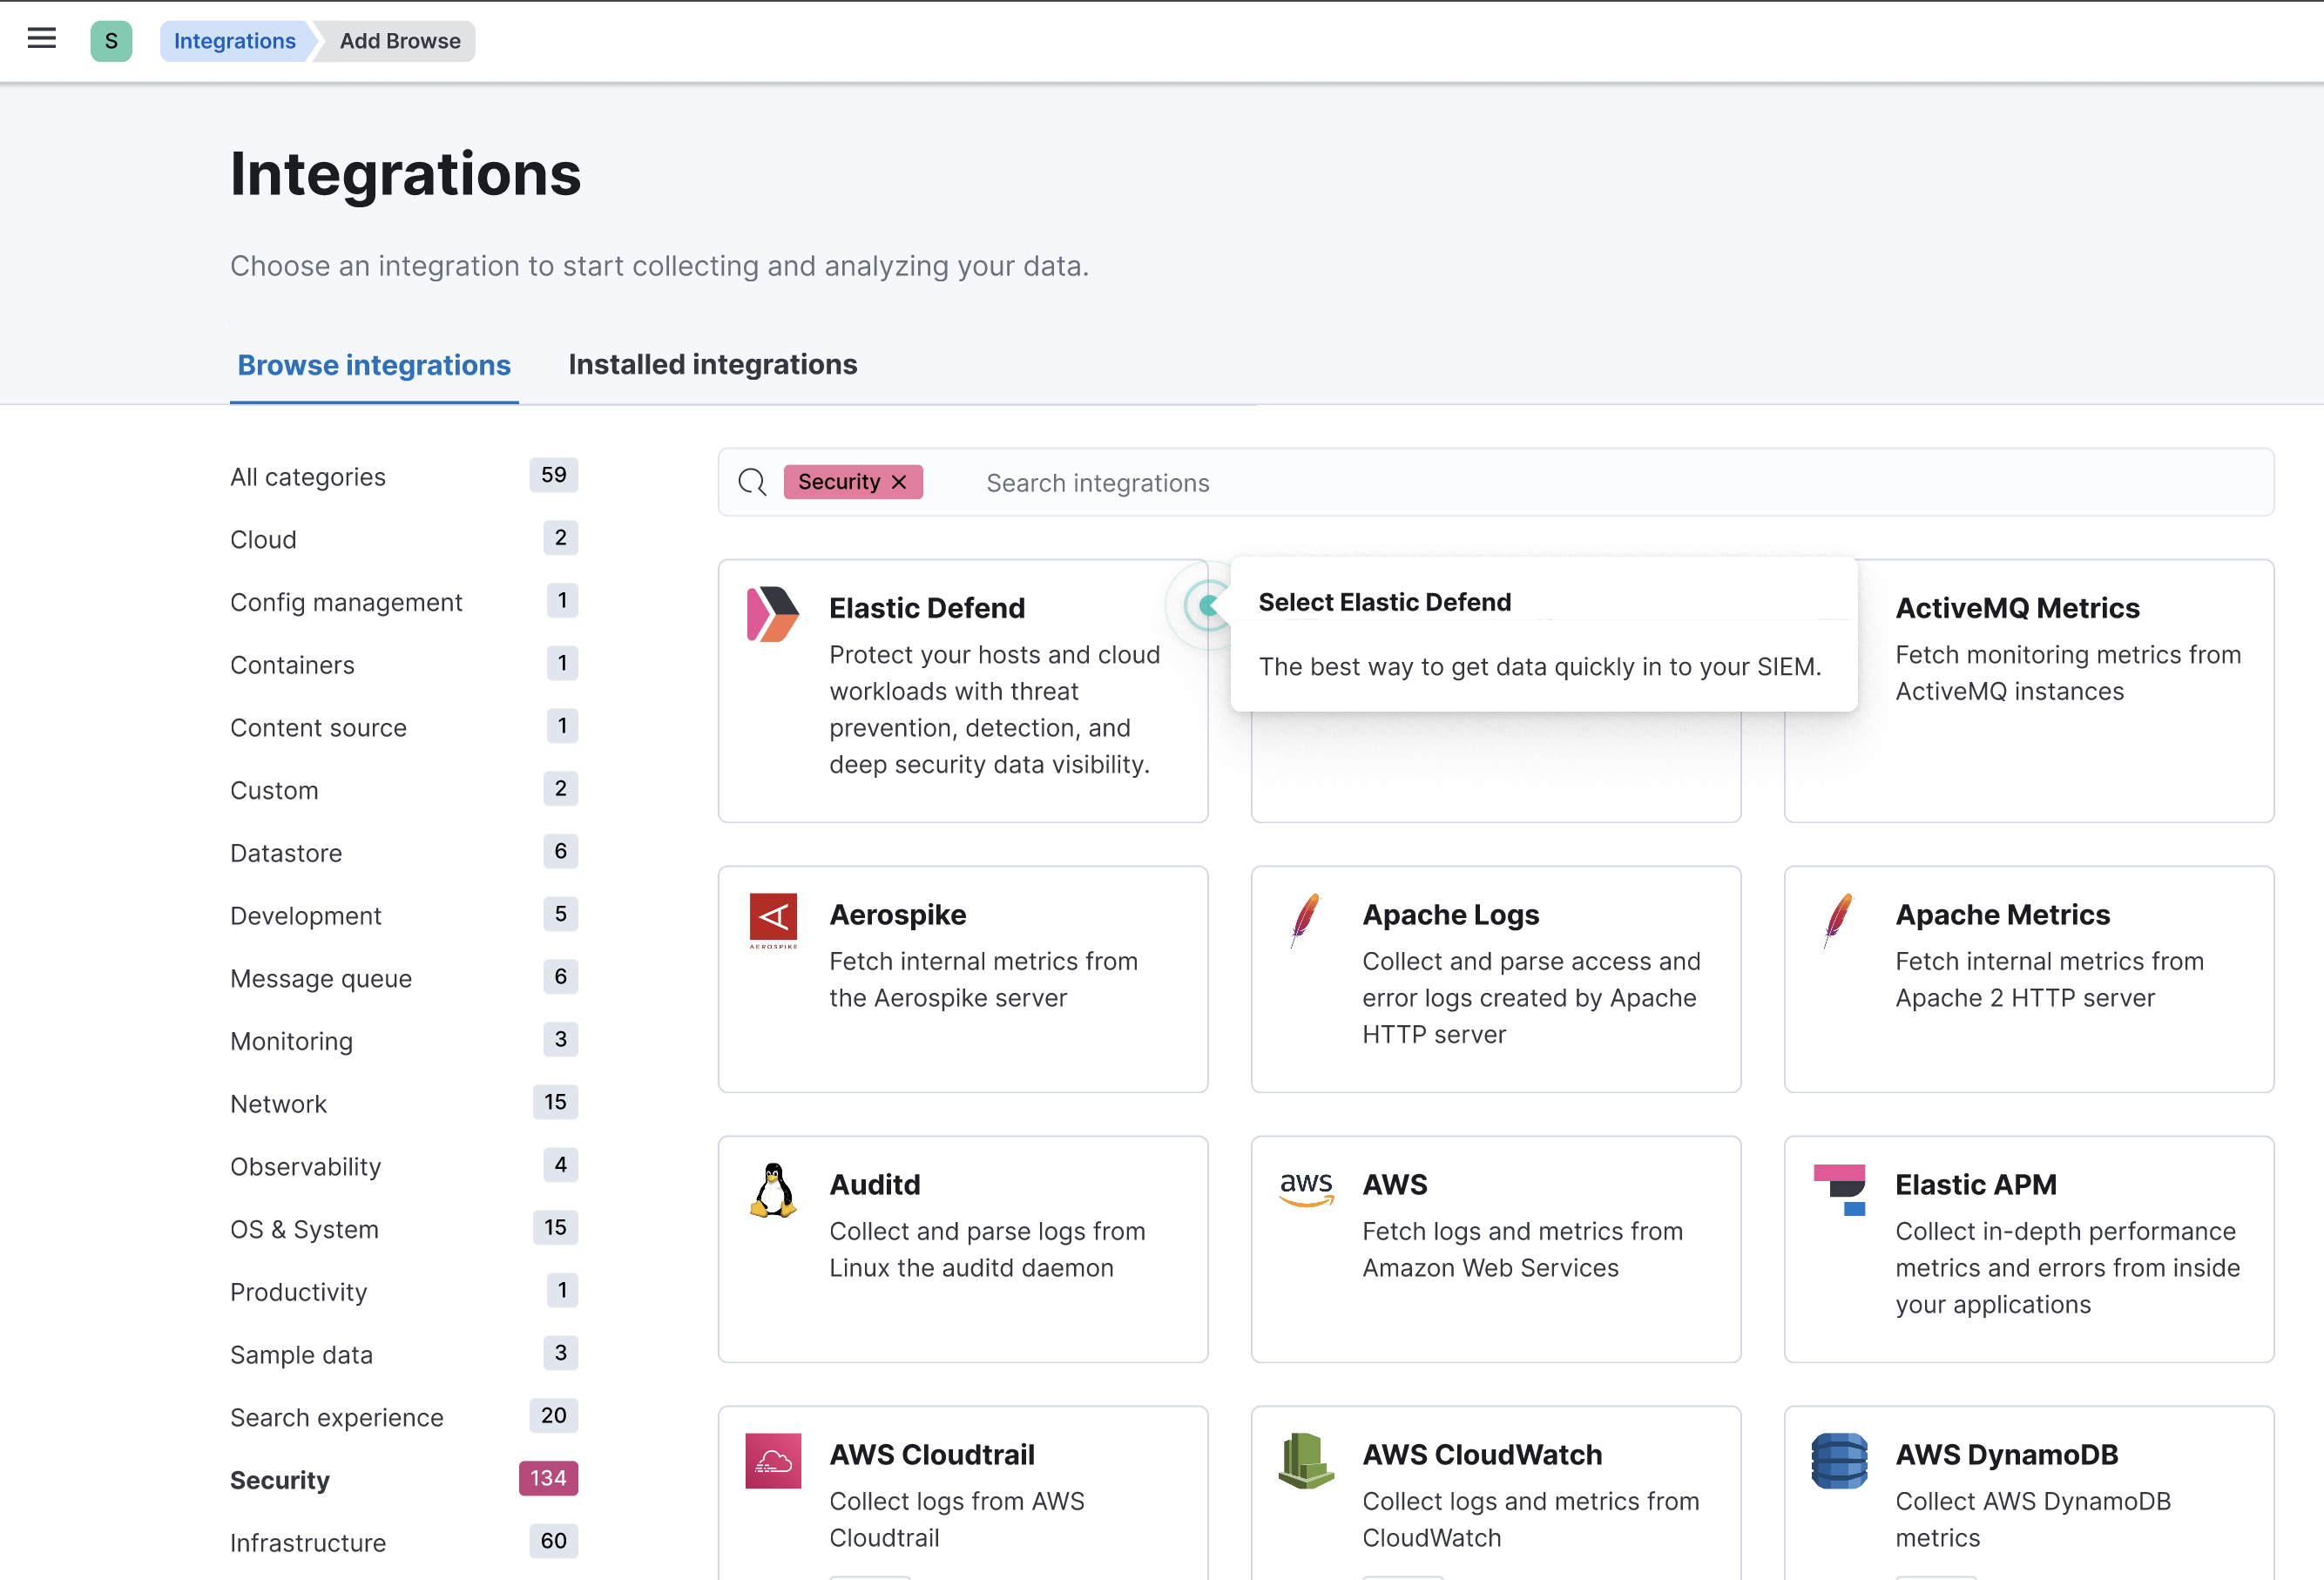2324x1580 pixels.
Task: Select the Infrastructure category
Action: pos(307,1542)
